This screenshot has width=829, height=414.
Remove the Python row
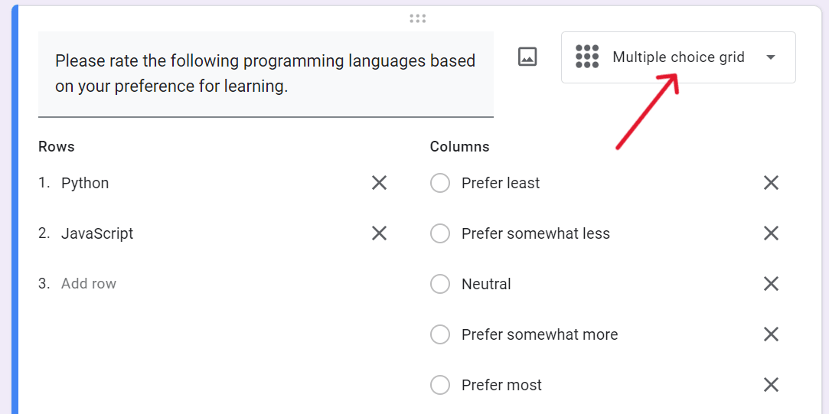coord(379,183)
